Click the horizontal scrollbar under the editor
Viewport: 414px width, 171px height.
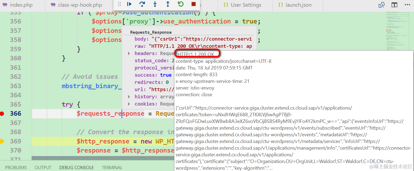point(103,158)
